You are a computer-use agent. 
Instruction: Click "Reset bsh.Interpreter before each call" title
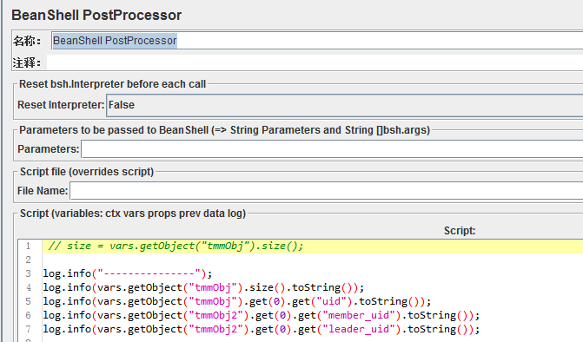coord(112,84)
